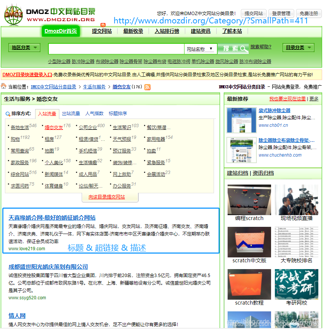Open the 公司企业 category

click(88, 128)
